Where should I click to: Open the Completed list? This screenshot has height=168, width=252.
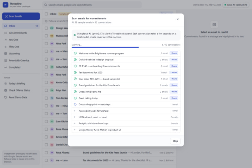pyautogui.click(x=21, y=67)
